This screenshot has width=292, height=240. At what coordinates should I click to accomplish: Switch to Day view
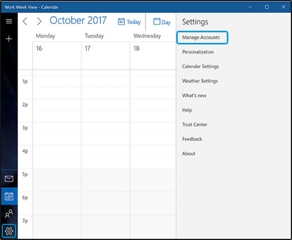(162, 22)
